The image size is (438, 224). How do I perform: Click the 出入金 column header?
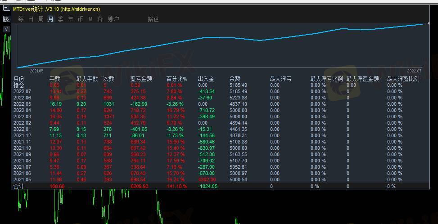[x=206, y=79]
